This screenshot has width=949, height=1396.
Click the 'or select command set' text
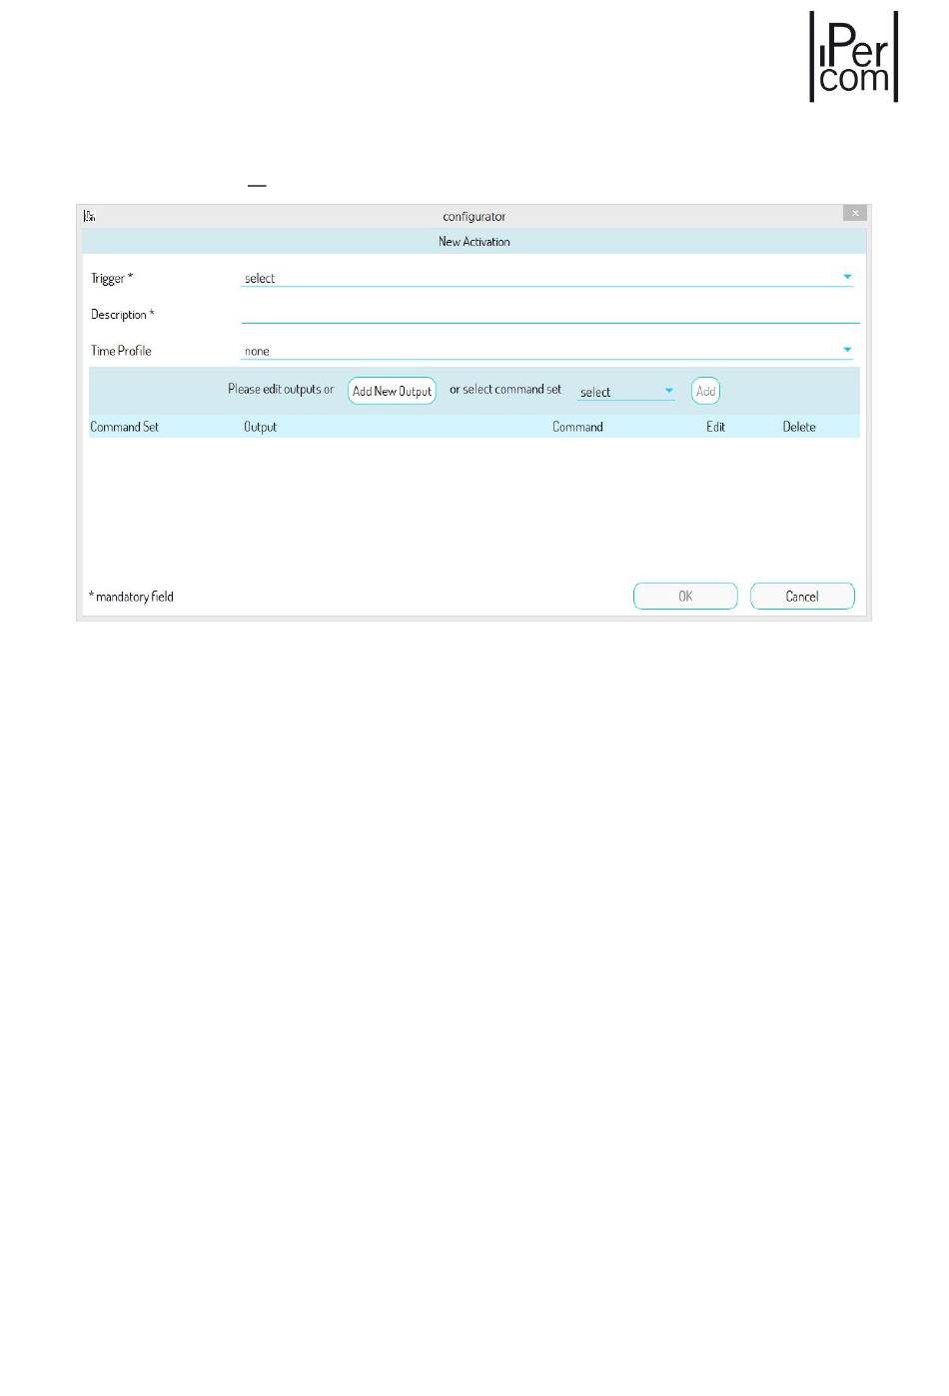pos(505,390)
